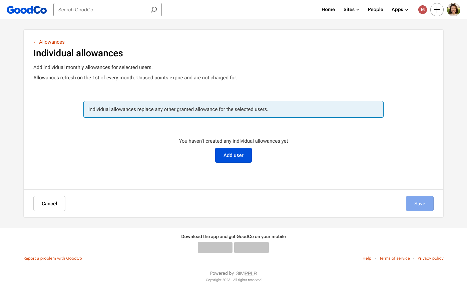Open notifications badge showing 16
This screenshot has width=467, height=289.
click(x=422, y=10)
